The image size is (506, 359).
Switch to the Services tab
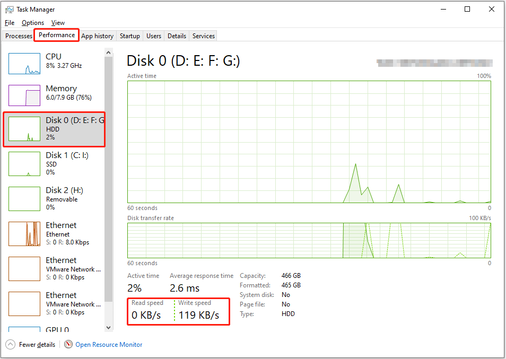[x=204, y=36]
